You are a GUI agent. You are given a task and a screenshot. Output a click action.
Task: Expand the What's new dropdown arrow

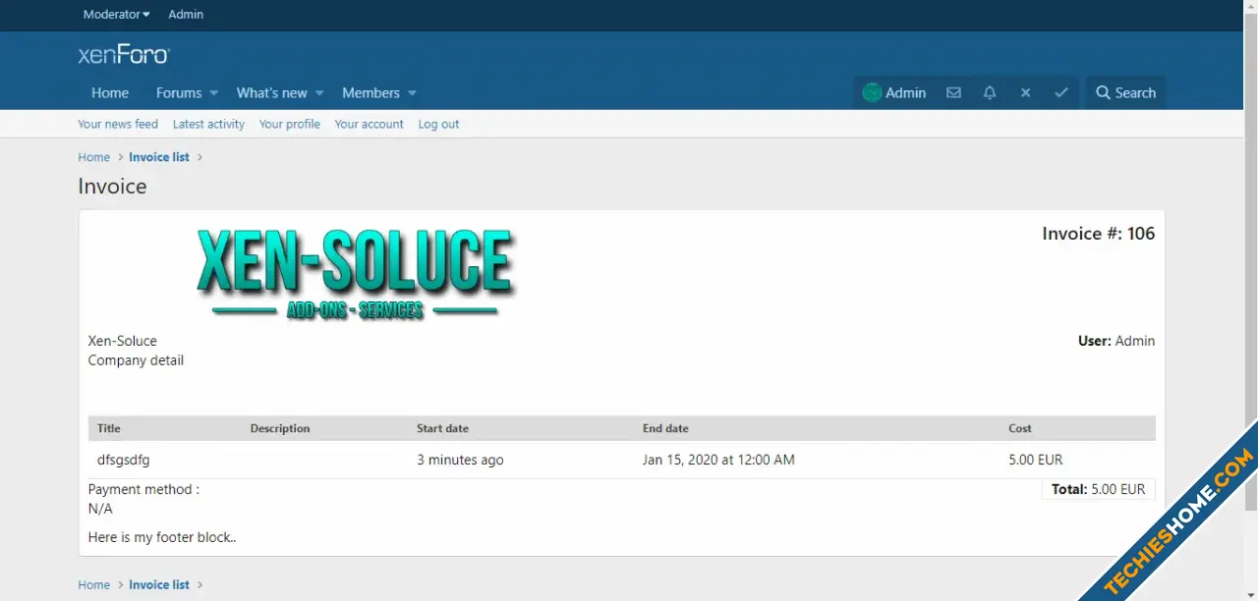(318, 93)
